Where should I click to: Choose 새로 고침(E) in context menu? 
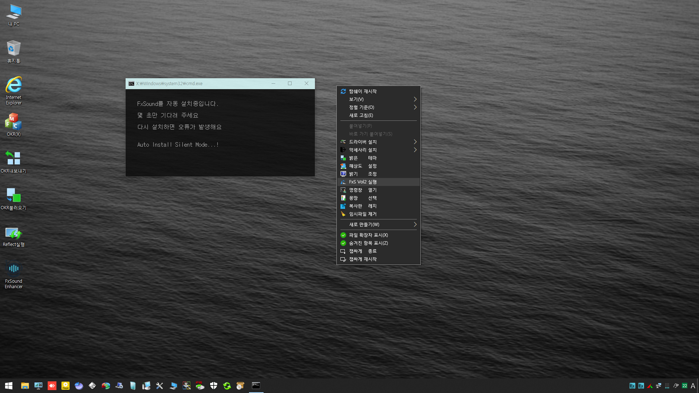(379, 115)
